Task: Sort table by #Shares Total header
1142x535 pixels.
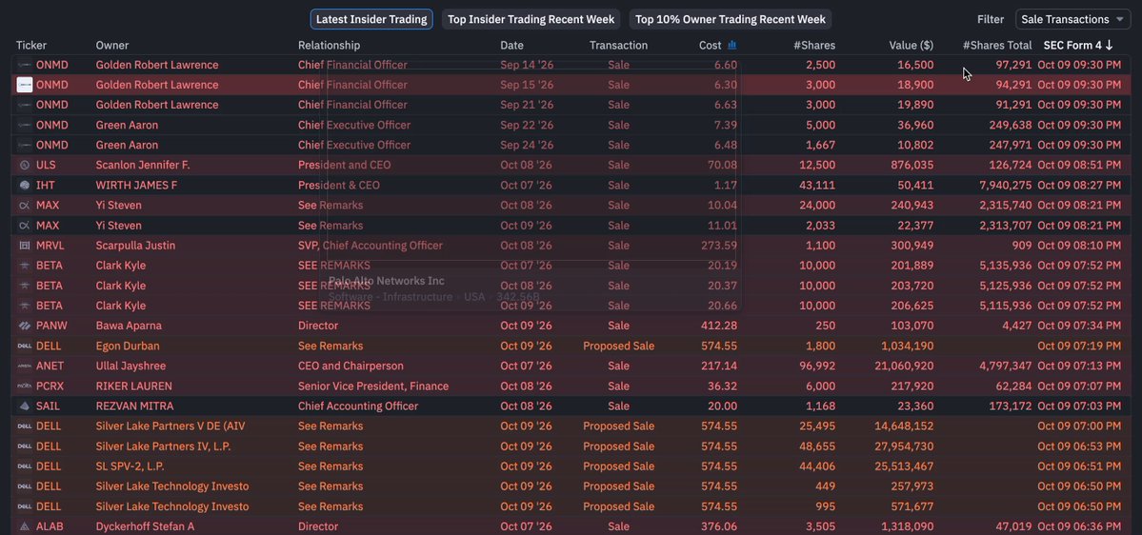Action: [x=997, y=45]
